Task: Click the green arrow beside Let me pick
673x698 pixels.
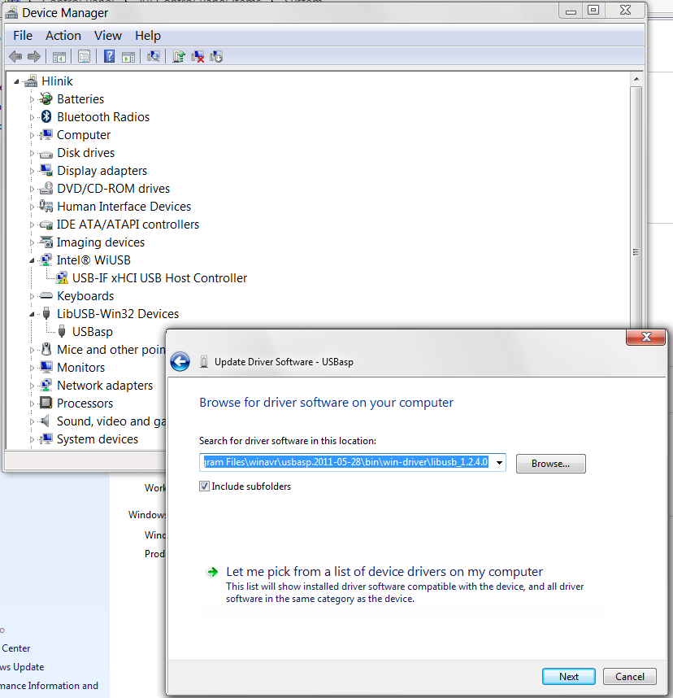Action: (x=212, y=572)
